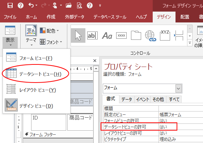Click the form pane scroll up arrow
Viewport: 203px width, 143px height.
point(96,69)
